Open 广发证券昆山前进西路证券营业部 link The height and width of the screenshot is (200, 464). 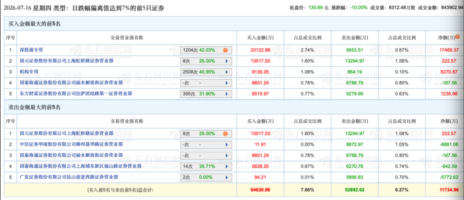pyautogui.click(x=69, y=177)
